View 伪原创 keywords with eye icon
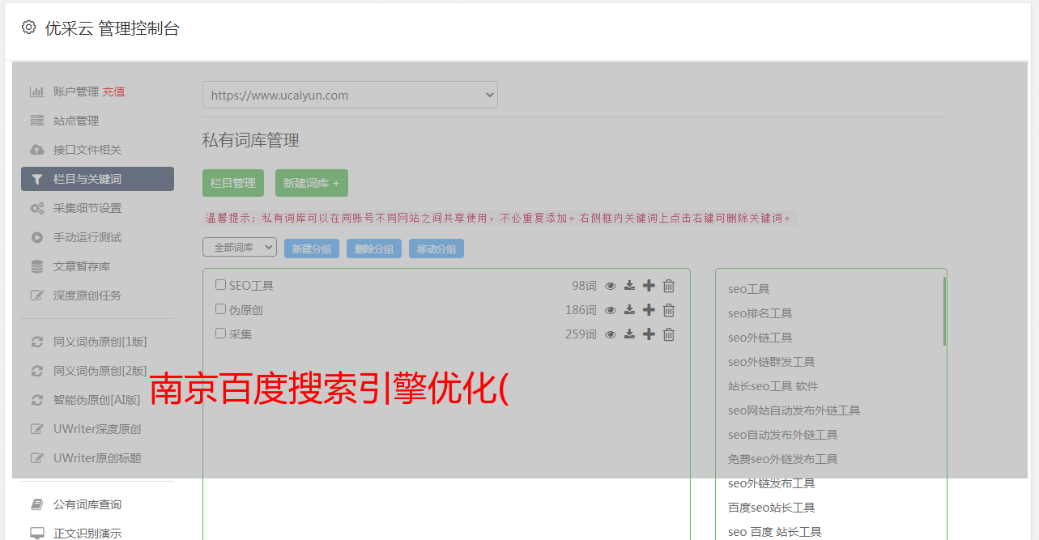Image resolution: width=1039 pixels, height=540 pixels. pos(611,310)
